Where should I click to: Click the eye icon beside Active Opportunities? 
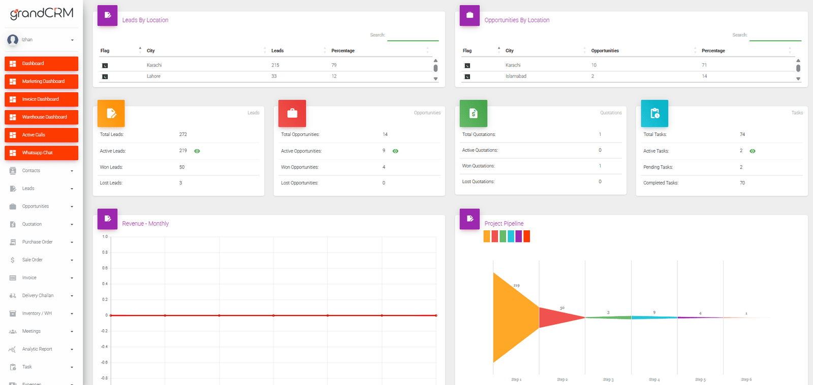pos(395,151)
